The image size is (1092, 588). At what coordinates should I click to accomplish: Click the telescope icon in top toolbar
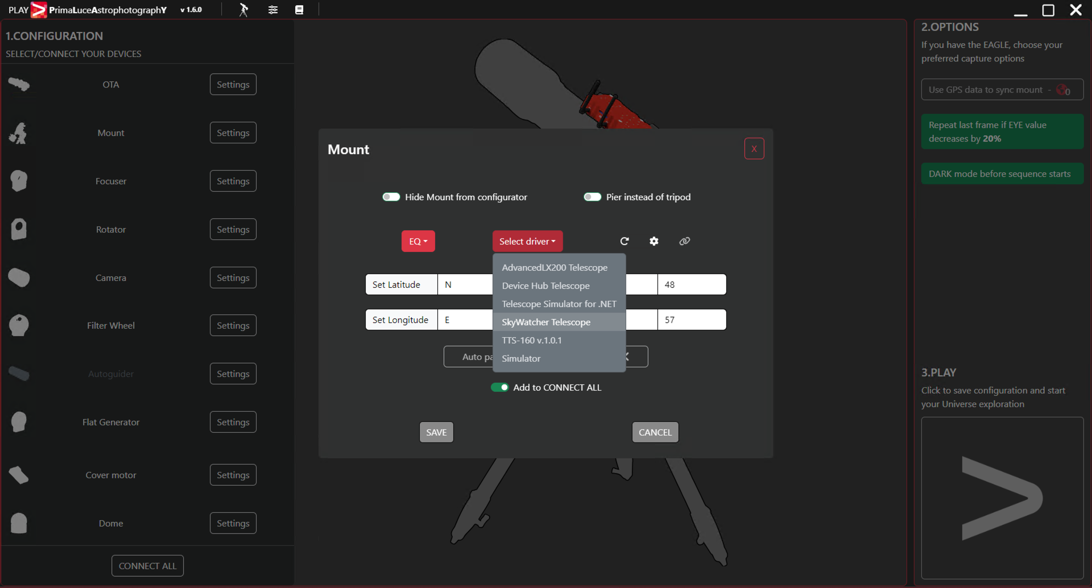click(243, 10)
